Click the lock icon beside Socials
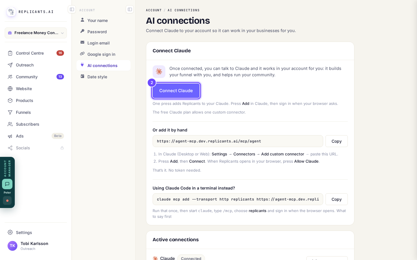The width and height of the screenshot is (417, 260). coord(62,148)
